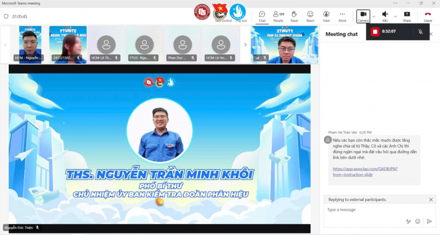Show next participants with right chevron

point(245,44)
